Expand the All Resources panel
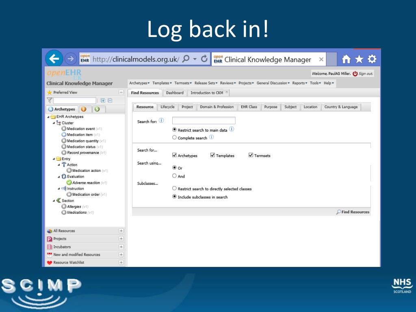416x312 pixels. point(121,231)
